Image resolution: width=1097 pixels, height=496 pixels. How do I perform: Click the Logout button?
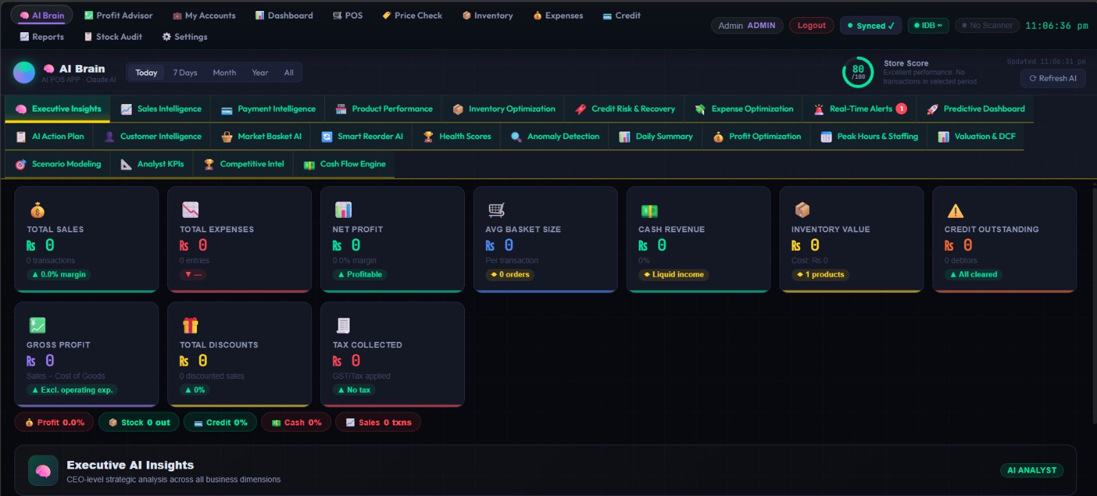pos(812,25)
